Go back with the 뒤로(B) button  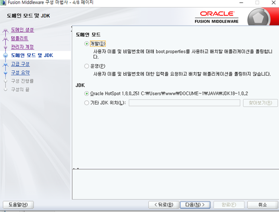164,205
